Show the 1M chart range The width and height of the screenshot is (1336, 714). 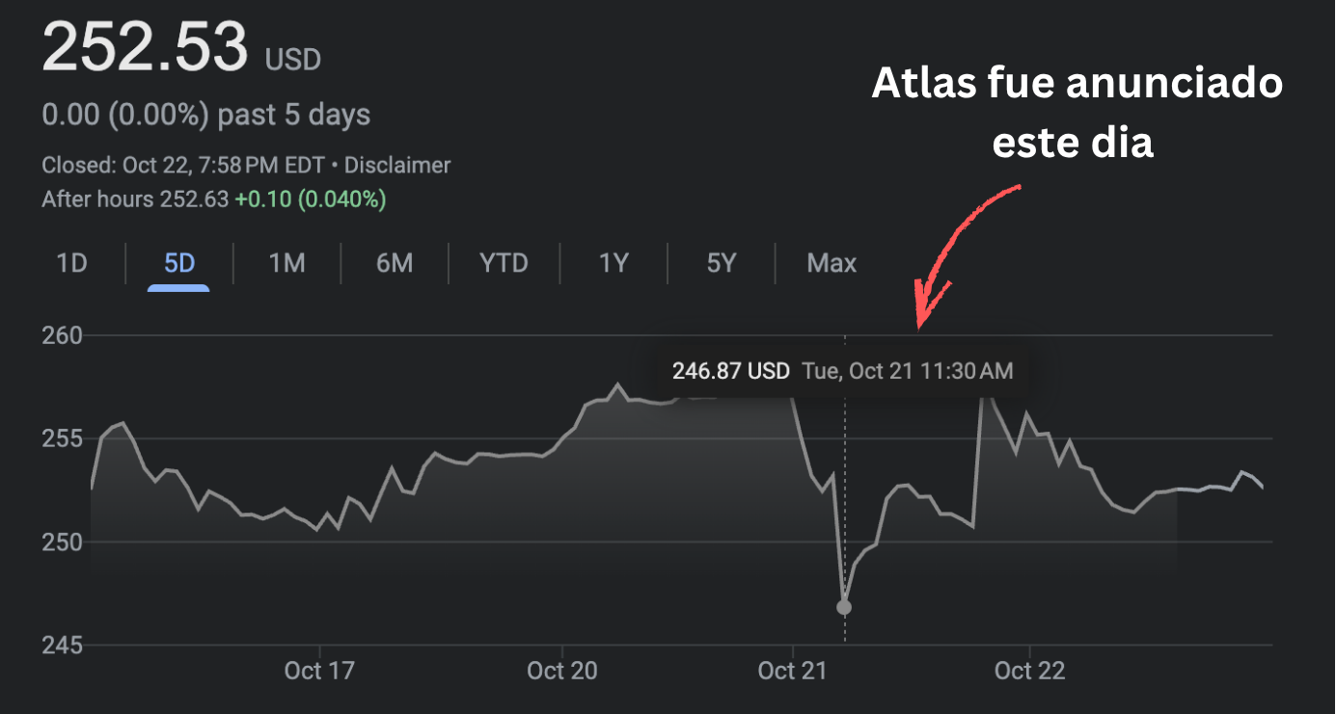coord(286,263)
